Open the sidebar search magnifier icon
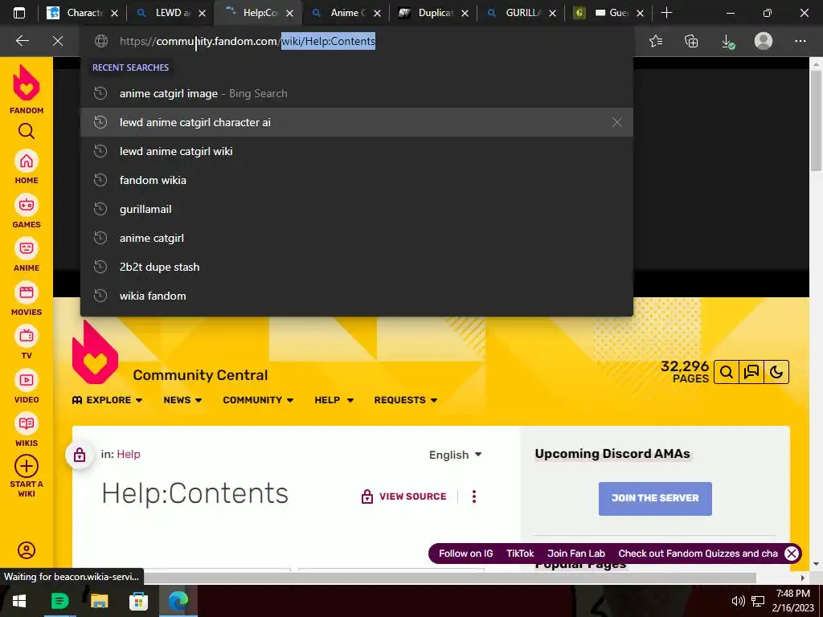The width and height of the screenshot is (823, 617). tap(27, 131)
